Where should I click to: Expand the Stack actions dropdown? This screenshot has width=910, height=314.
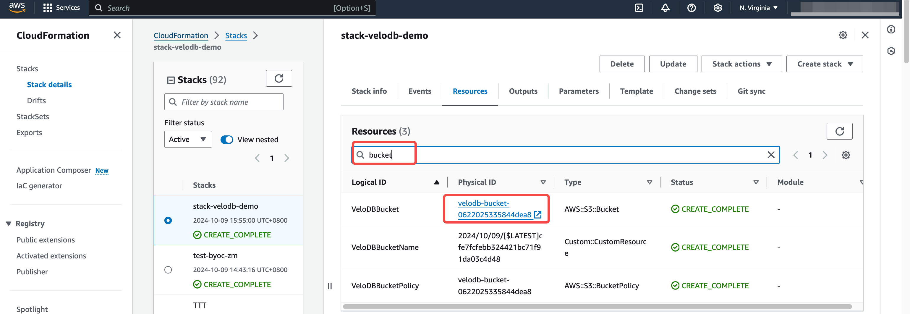point(741,64)
